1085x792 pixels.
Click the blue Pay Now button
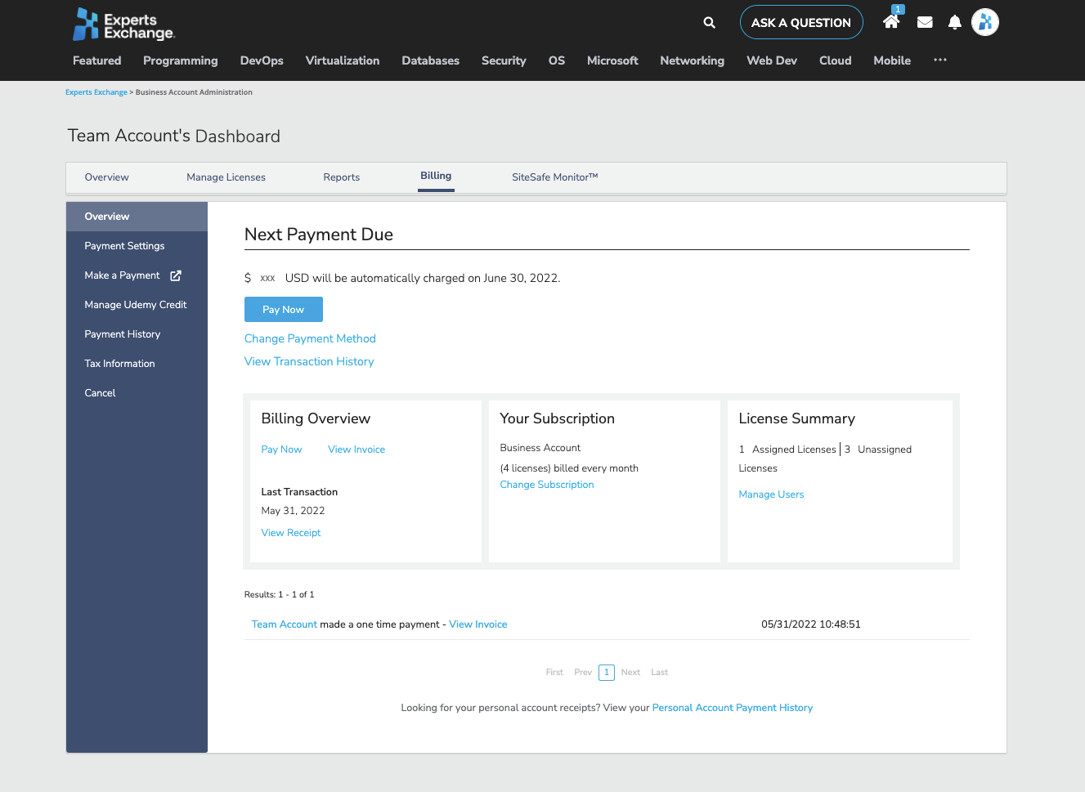[283, 309]
